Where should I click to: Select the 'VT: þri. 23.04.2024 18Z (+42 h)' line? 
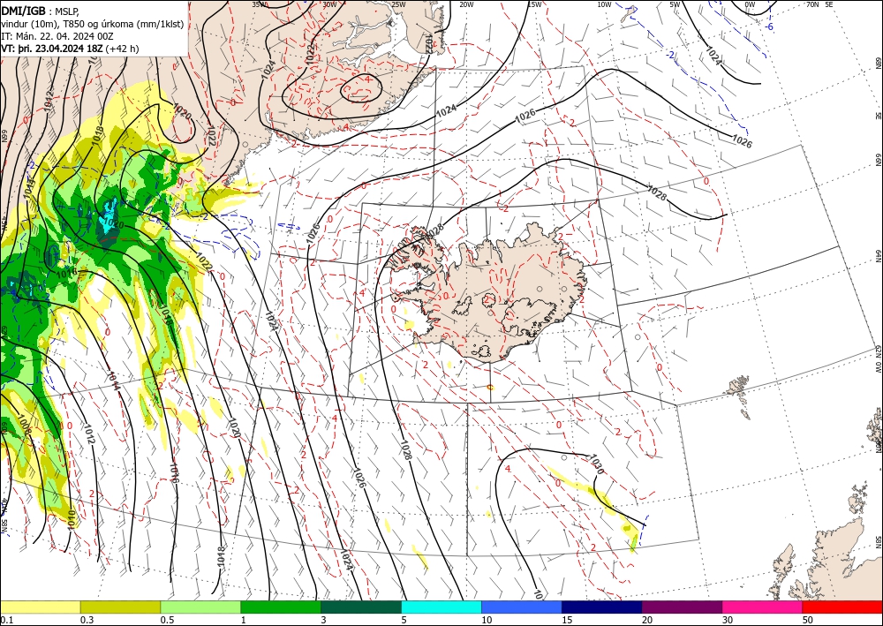point(70,49)
